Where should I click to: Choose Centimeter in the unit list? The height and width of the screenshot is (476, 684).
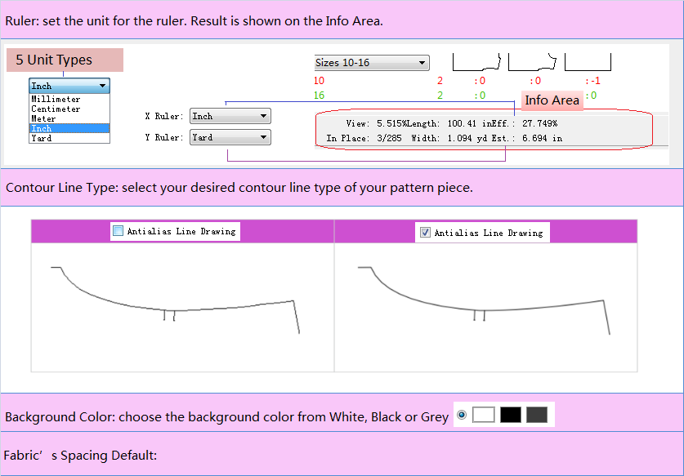56,109
